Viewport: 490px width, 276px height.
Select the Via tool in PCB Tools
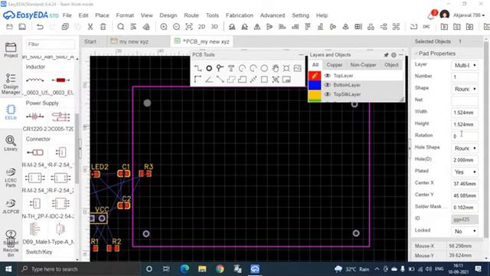[x=220, y=68]
